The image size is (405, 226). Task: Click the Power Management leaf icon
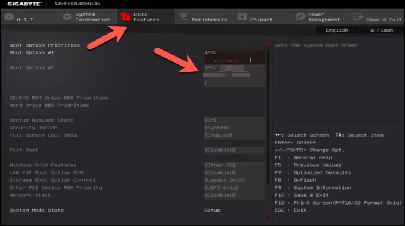[x=300, y=17]
